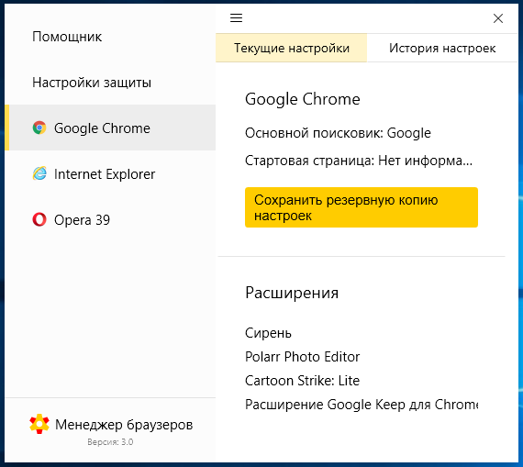The width and height of the screenshot is (523, 467).
Task: Click the Browser Manager gear logo
Action: [x=39, y=424]
